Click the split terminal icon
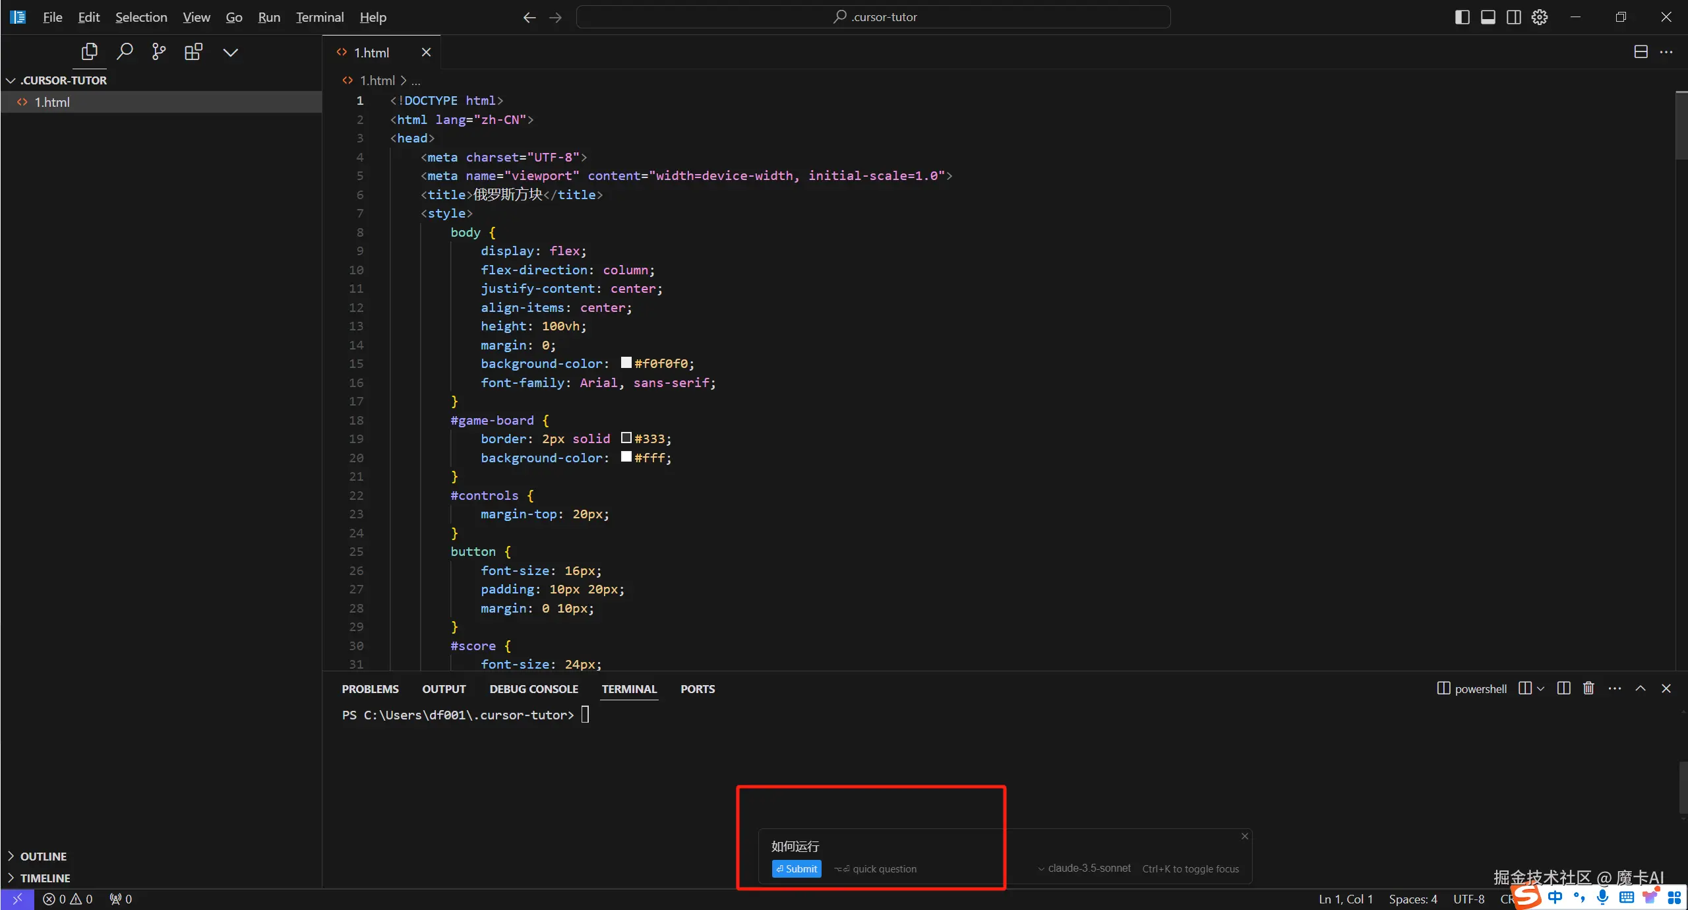This screenshot has width=1688, height=910. [x=1563, y=688]
